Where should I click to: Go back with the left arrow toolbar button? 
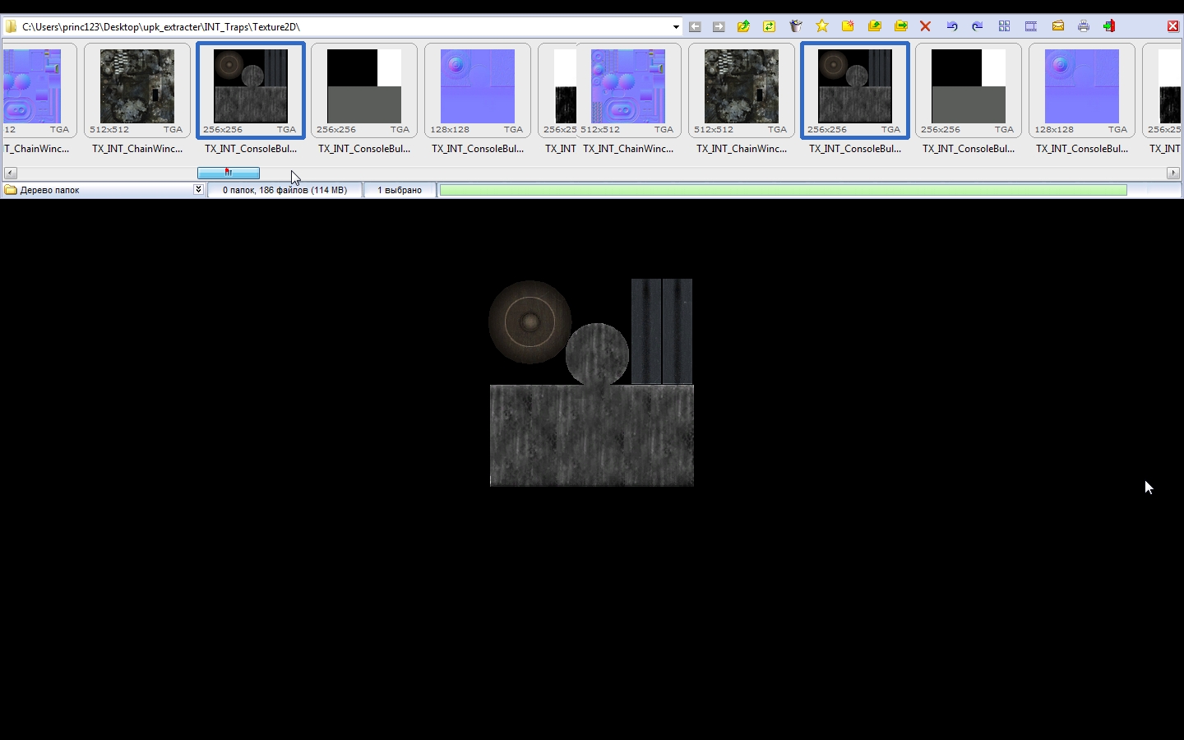pyautogui.click(x=696, y=26)
